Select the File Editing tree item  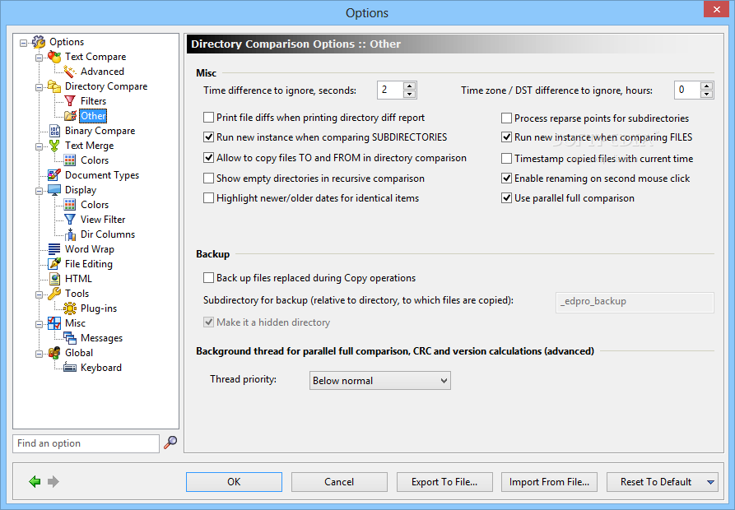coord(89,264)
